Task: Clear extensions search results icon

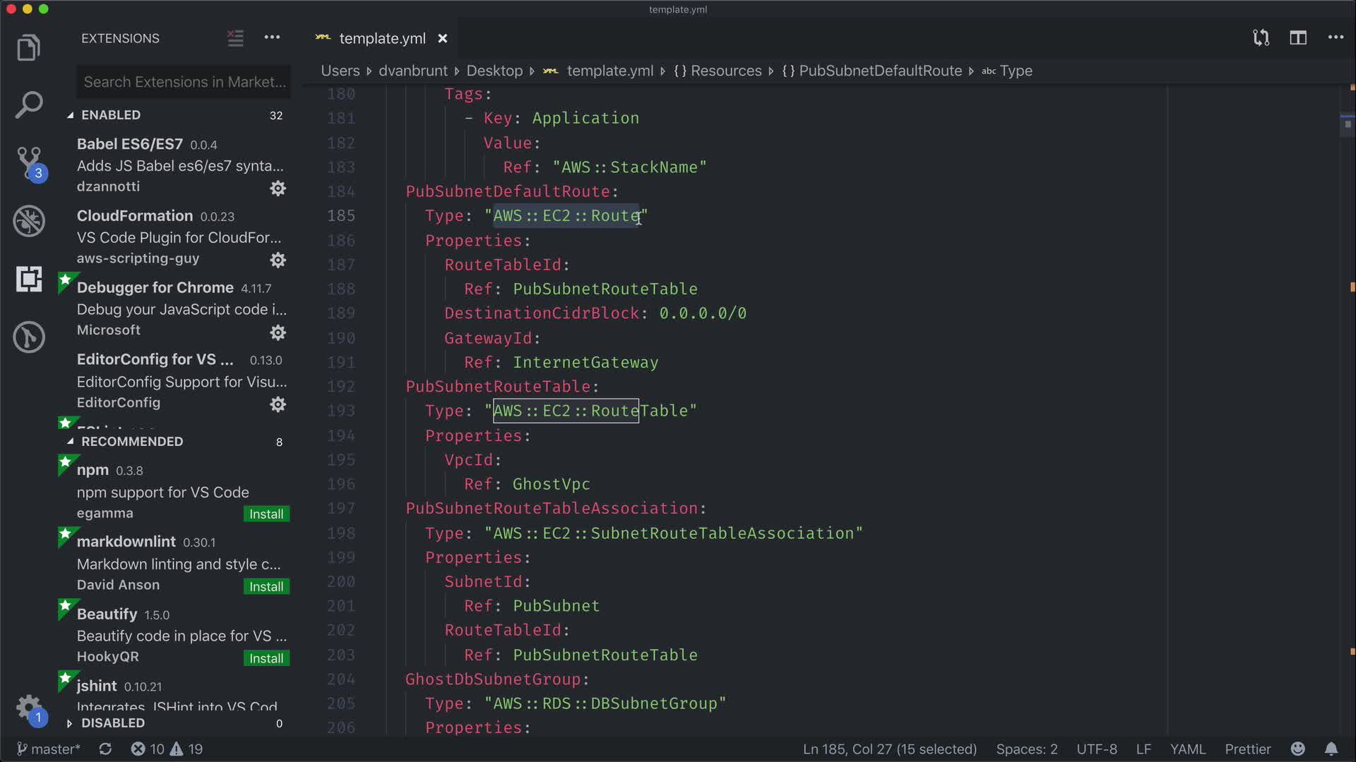Action: click(235, 38)
